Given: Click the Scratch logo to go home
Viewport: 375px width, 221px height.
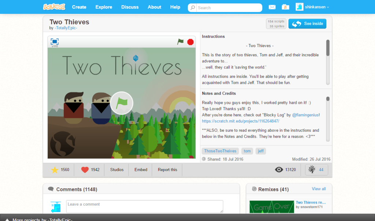Looking at the screenshot, I should tap(54, 7).
